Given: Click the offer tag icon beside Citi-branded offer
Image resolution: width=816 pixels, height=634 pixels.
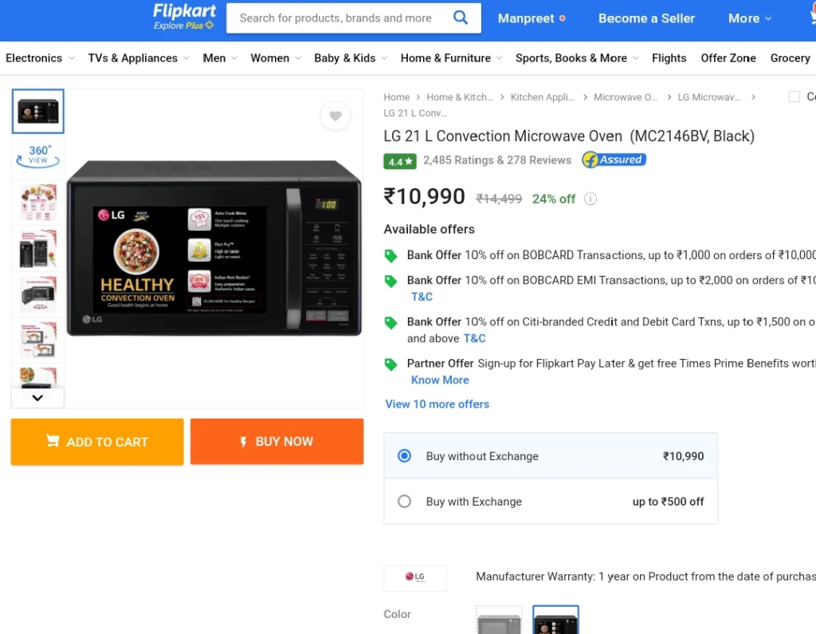Looking at the screenshot, I should [x=390, y=322].
